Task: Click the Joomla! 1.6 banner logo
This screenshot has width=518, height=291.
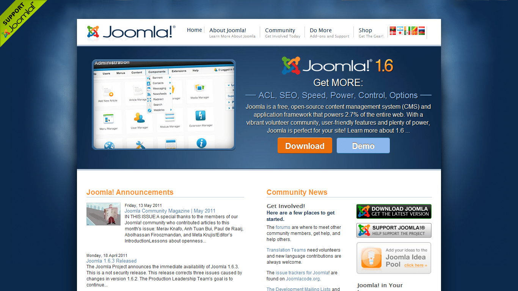Action: (337, 66)
